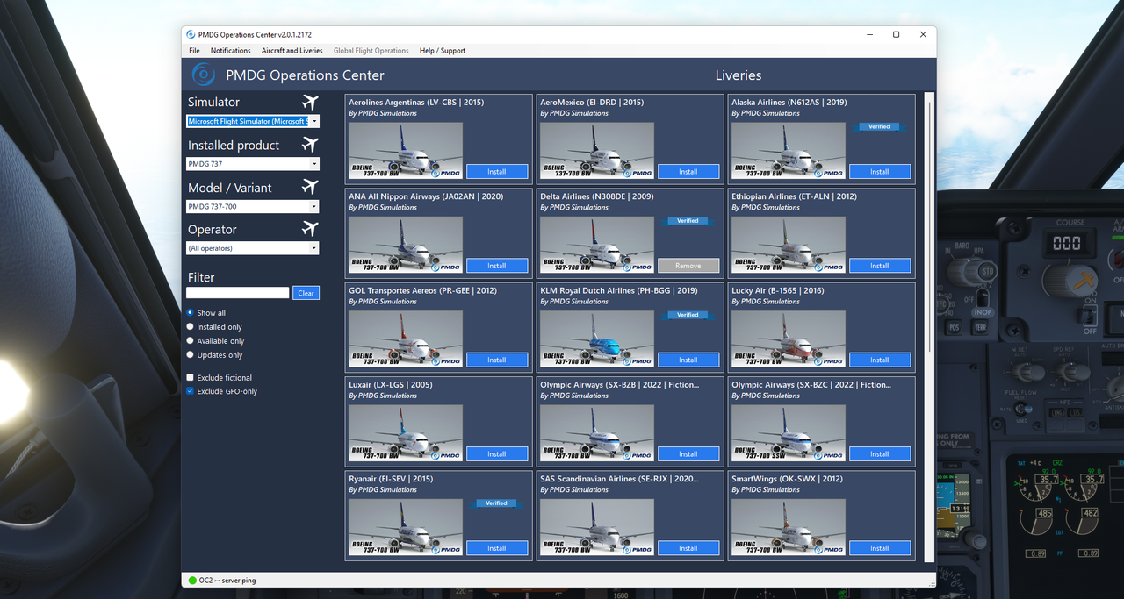Image resolution: width=1124 pixels, height=599 pixels.
Task: Click the 'OC2 -- server ping' status text
Action: coord(227,581)
